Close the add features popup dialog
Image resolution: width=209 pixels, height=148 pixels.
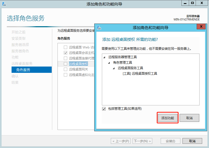click(x=201, y=27)
